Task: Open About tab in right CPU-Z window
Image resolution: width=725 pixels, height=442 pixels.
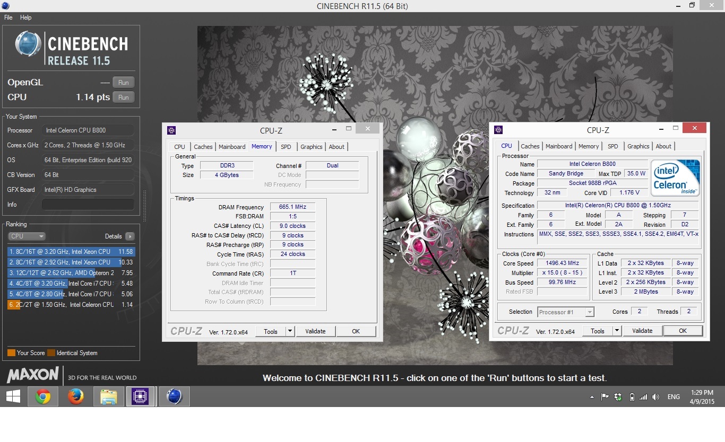Action: click(663, 146)
